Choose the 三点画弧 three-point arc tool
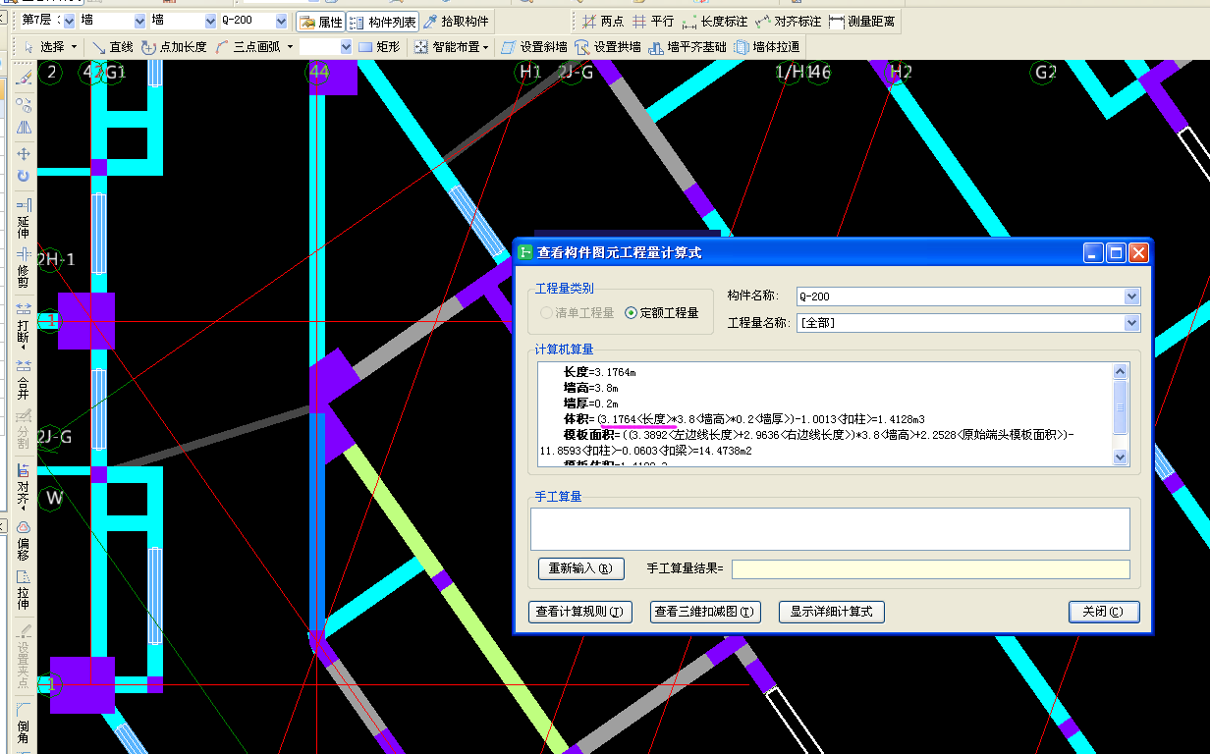Screen dimensions: 1210x754 pos(247,47)
